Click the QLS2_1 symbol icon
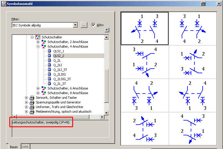This screenshot has height=149, width=223. coord(49,51)
